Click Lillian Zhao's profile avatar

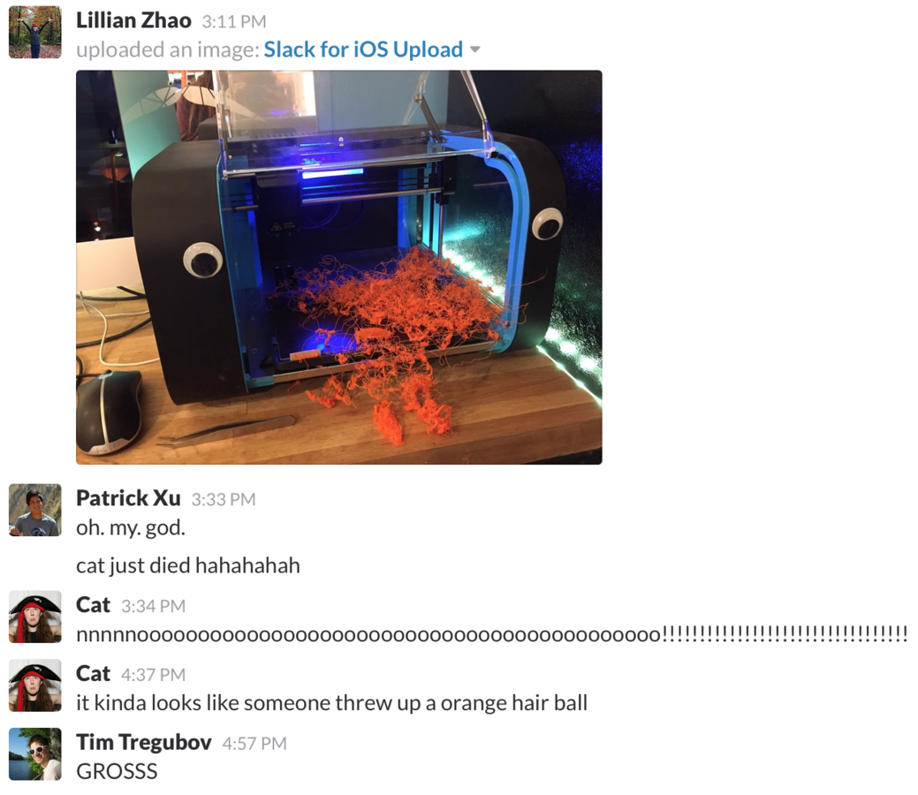(35, 32)
